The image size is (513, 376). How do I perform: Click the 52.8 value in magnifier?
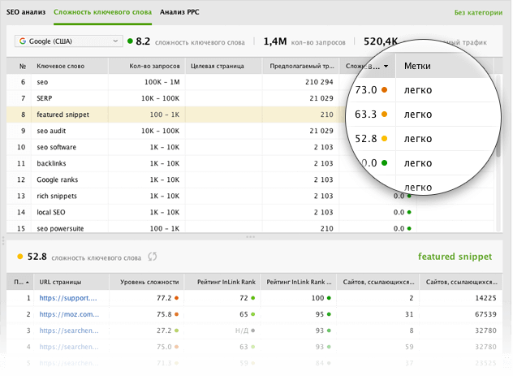366,139
